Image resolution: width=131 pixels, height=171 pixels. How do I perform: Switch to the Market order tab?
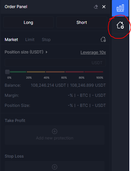coord(11,40)
